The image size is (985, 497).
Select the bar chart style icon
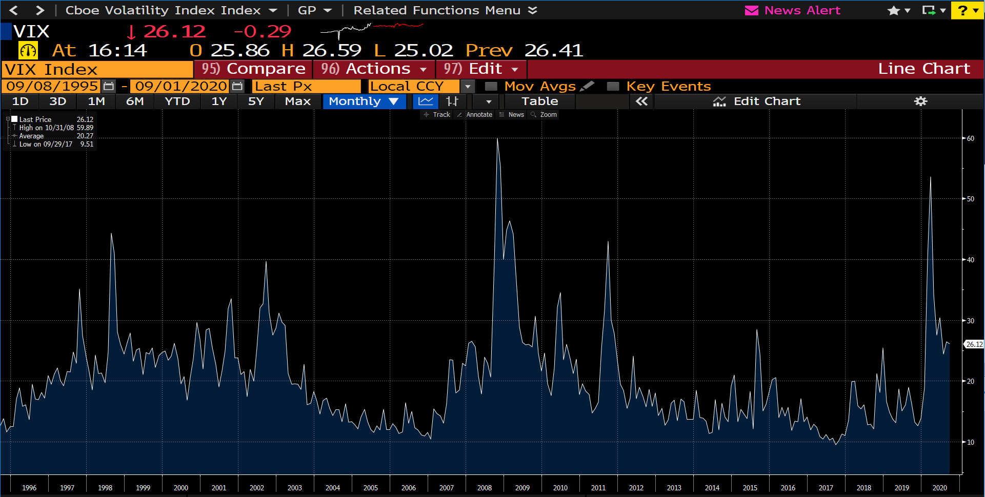click(452, 101)
